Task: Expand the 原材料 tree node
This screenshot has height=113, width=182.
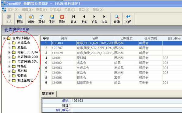Action: pos(9,71)
